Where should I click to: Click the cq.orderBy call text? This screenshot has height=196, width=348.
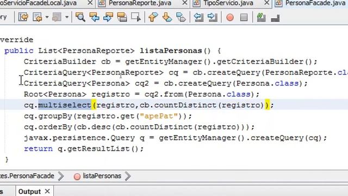click(48, 127)
